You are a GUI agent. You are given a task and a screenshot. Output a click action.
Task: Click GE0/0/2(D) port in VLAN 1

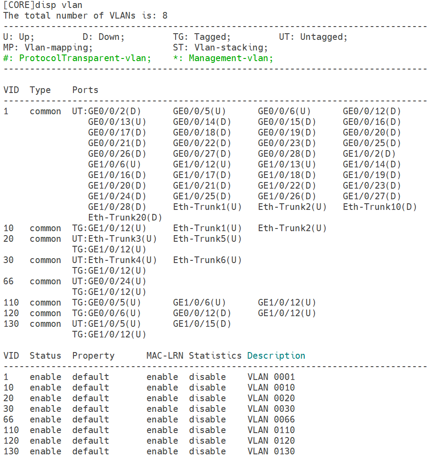click(x=115, y=111)
